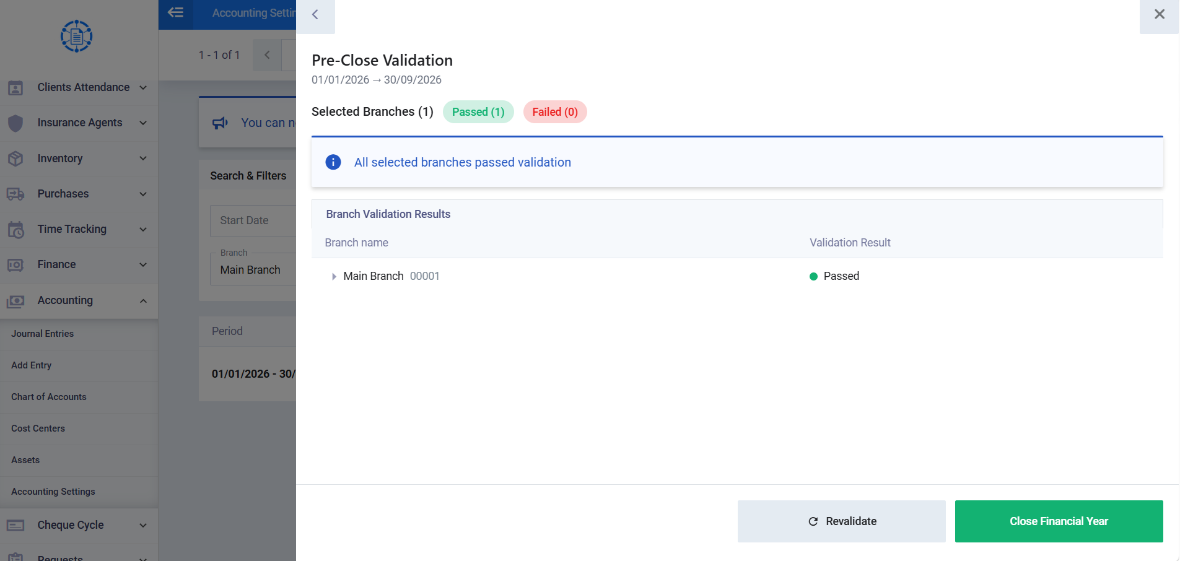Click the Clients Attendance icon
The height and width of the screenshot is (561, 1180).
tap(15, 88)
